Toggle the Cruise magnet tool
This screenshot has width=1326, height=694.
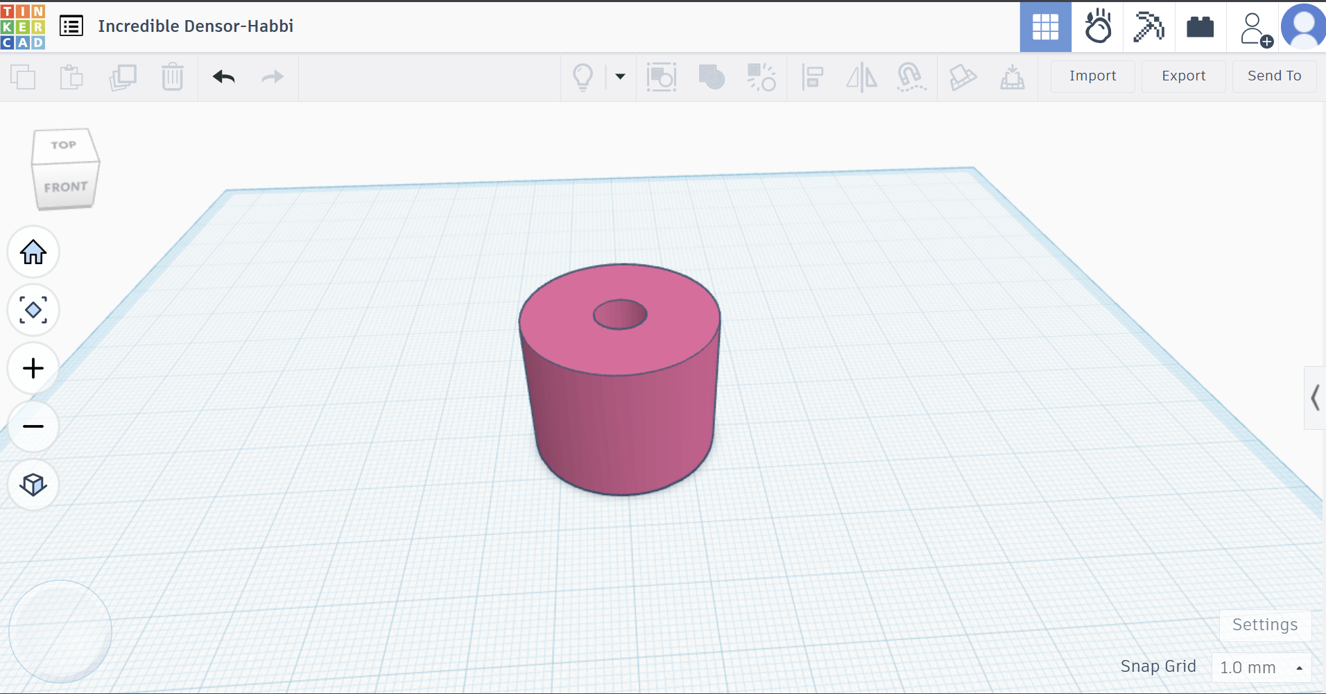click(x=911, y=77)
